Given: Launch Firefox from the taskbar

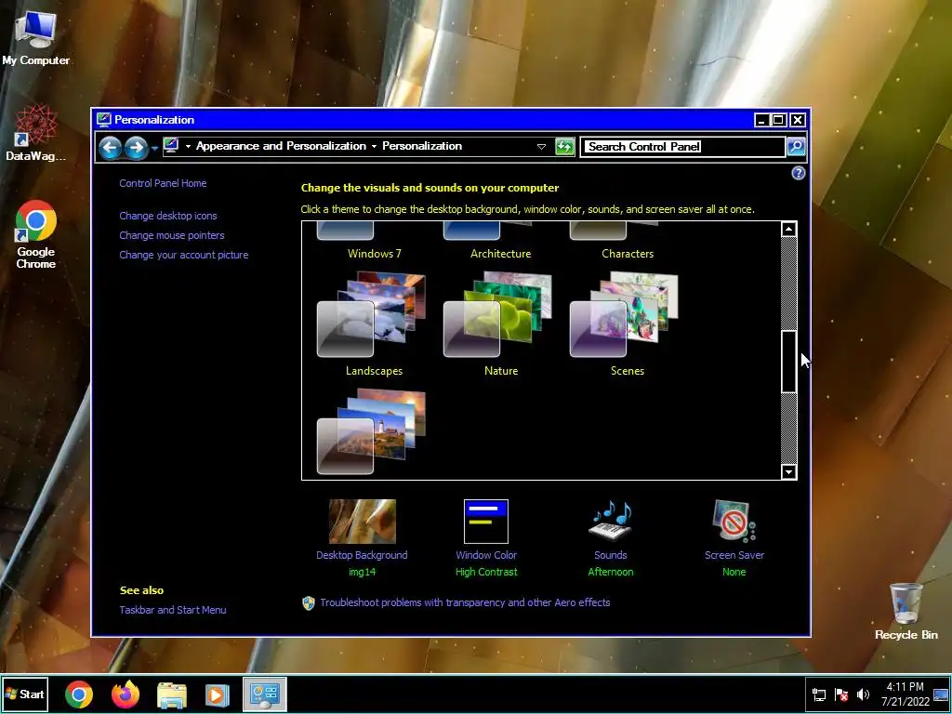Looking at the screenshot, I should tap(126, 694).
